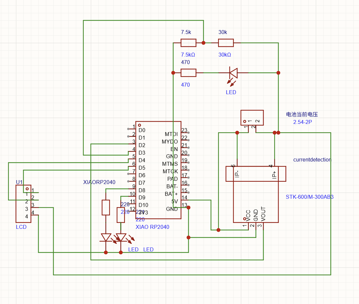
Task: Click the '7.5k' name label
Action: click(x=186, y=32)
